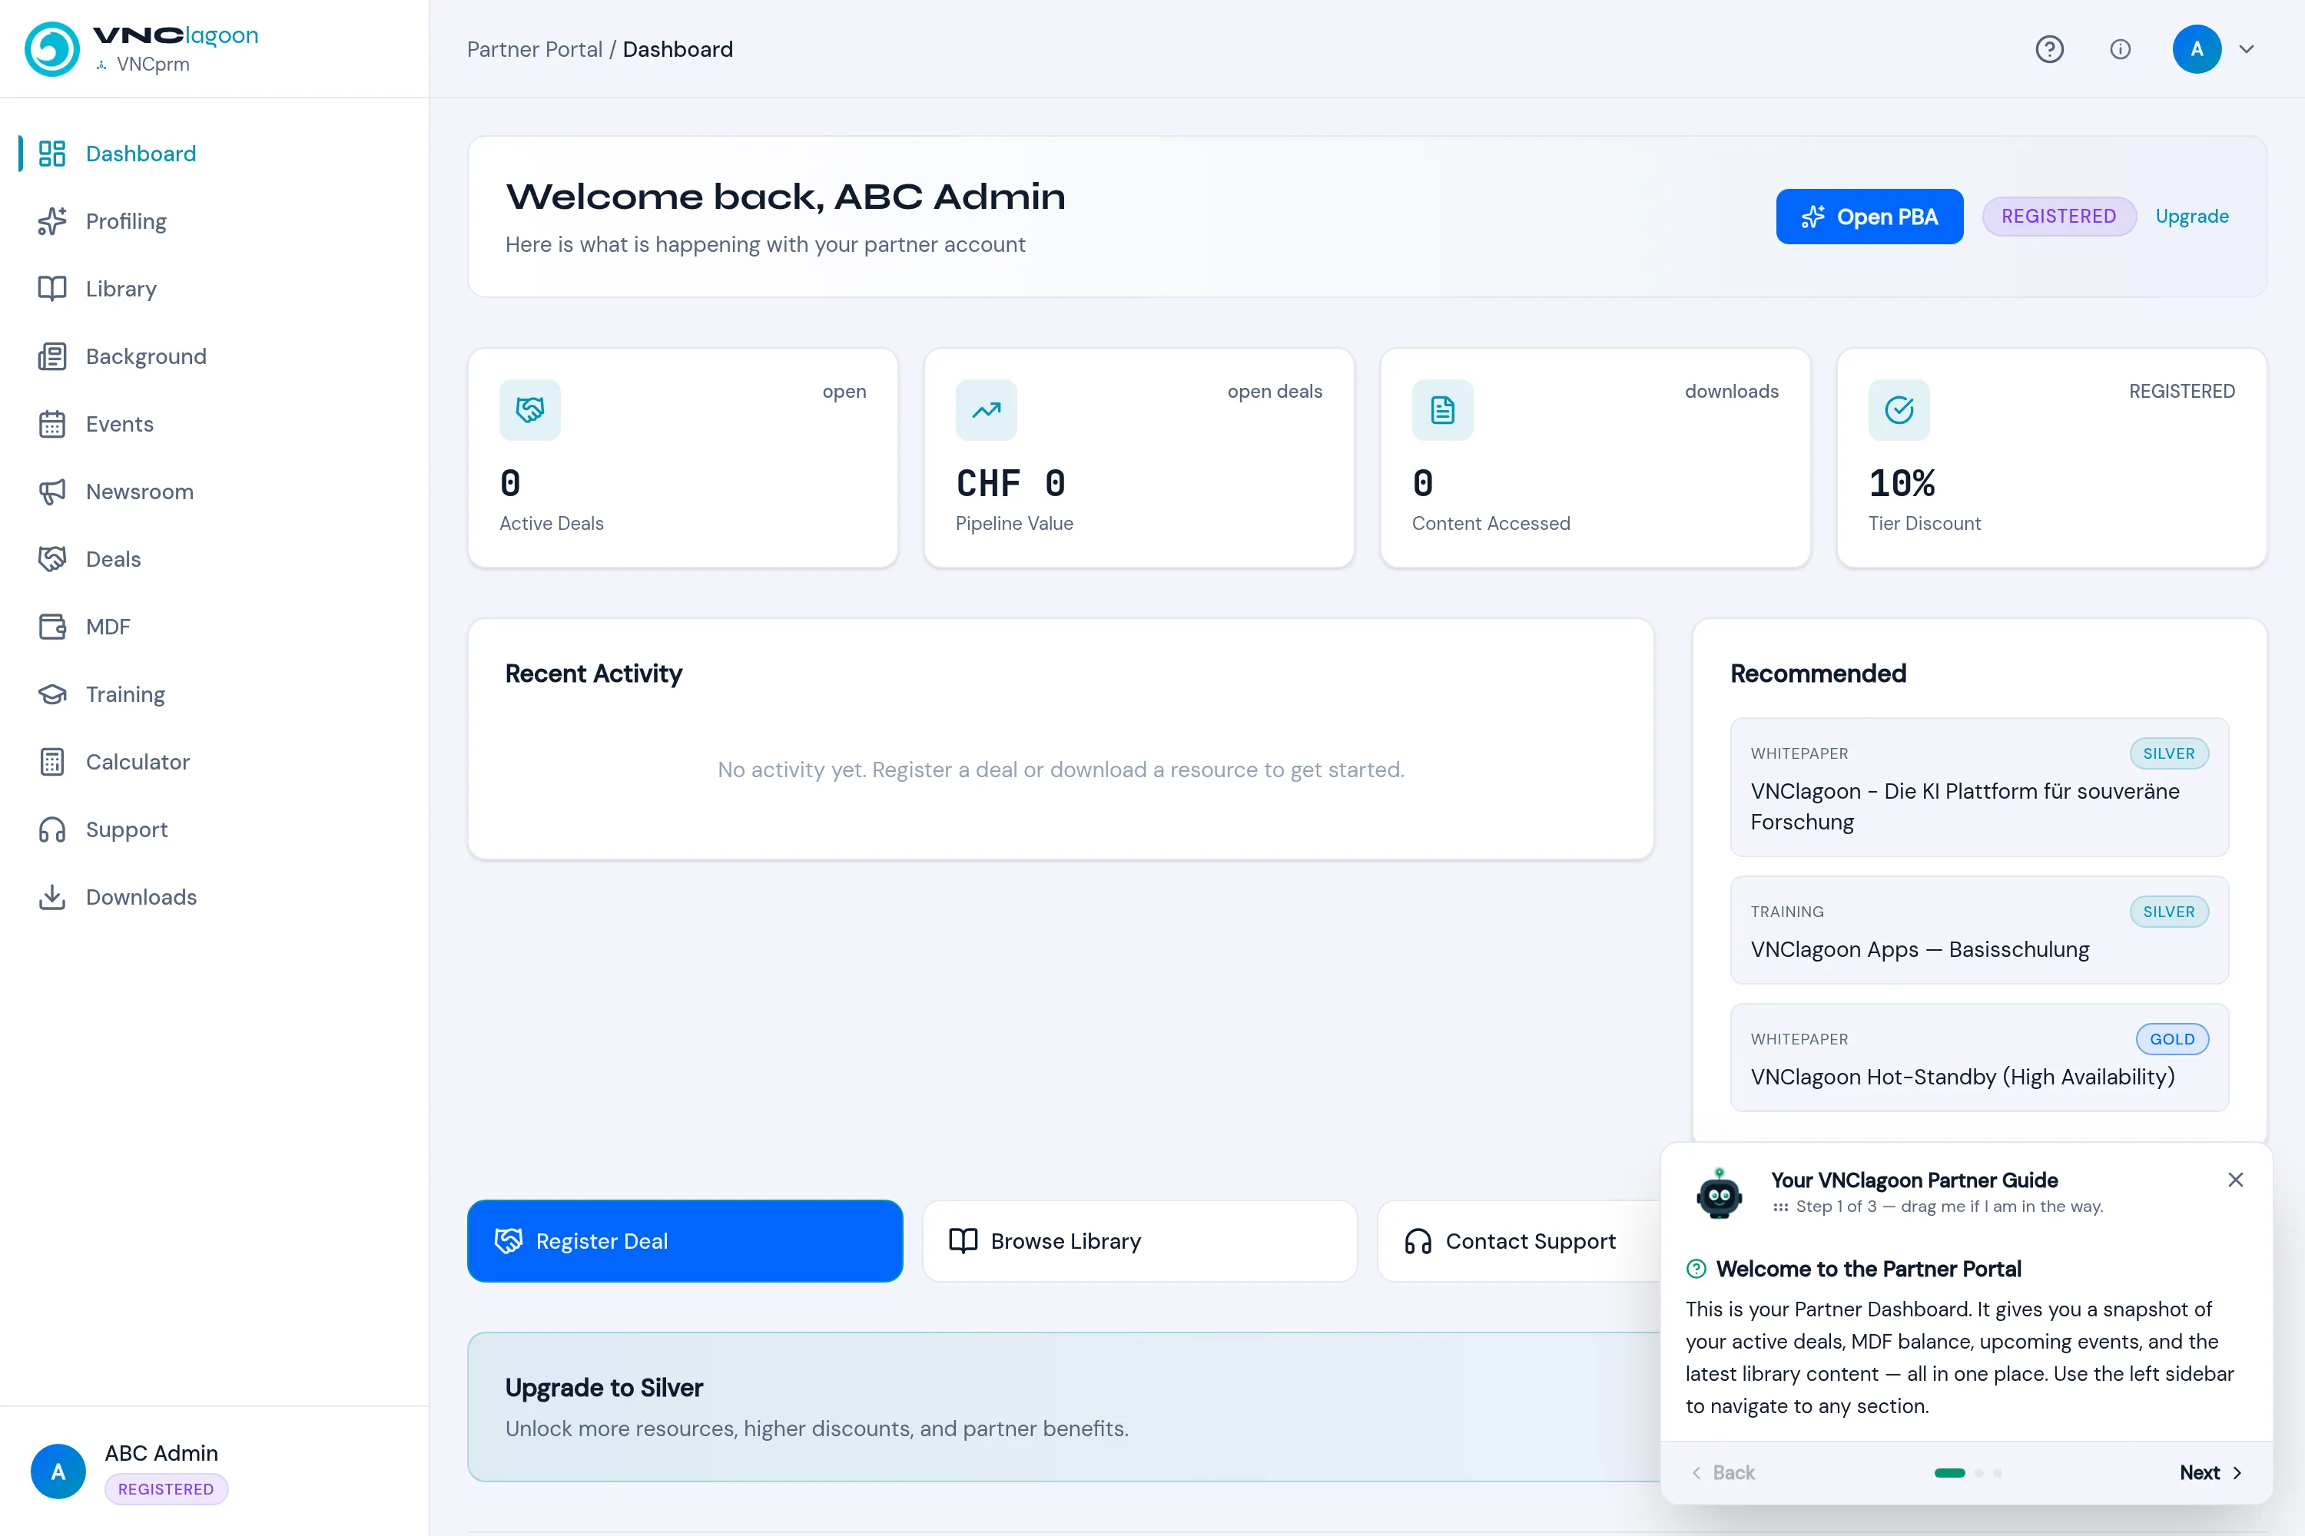Click the second step dot in guide
This screenshot has width=2305, height=1536.
pos(1978,1472)
